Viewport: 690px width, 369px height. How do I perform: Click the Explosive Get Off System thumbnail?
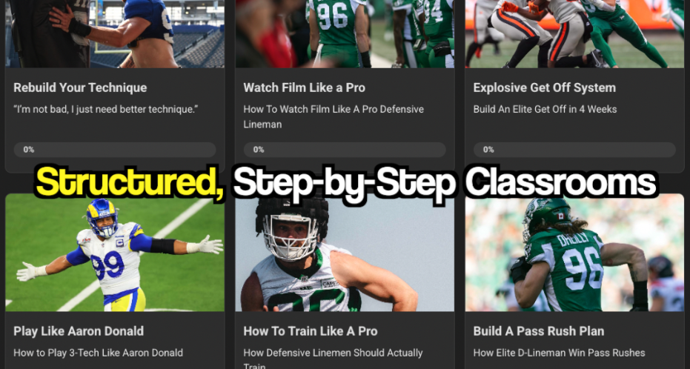[x=574, y=34]
